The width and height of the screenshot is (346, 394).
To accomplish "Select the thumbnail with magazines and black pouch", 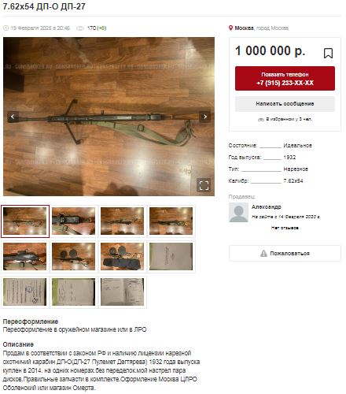I will 122,256.
